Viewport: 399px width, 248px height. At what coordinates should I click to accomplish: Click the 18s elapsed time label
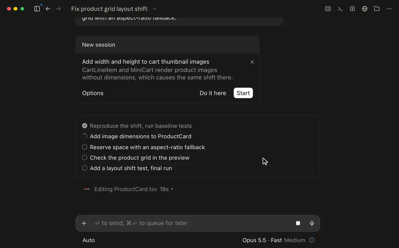[x=164, y=189]
